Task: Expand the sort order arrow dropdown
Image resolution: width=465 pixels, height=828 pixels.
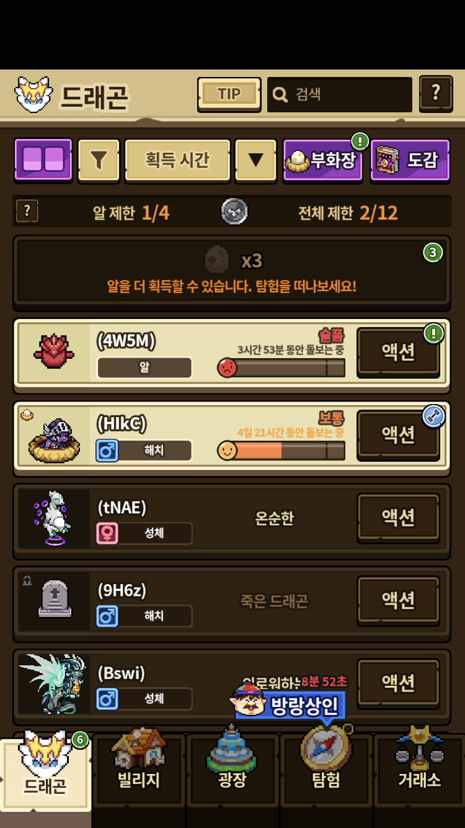Action: [x=255, y=160]
